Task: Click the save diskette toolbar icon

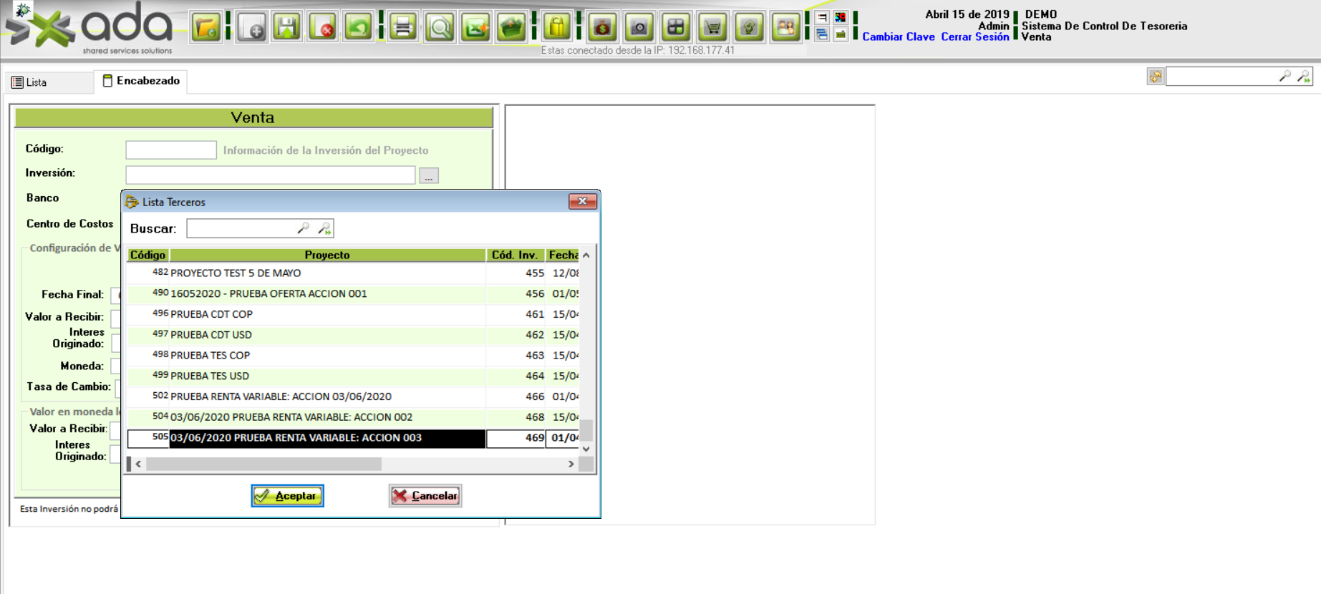Action: [x=287, y=28]
